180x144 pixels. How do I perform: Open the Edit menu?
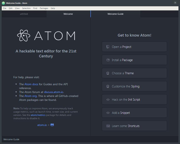coord(10,8)
